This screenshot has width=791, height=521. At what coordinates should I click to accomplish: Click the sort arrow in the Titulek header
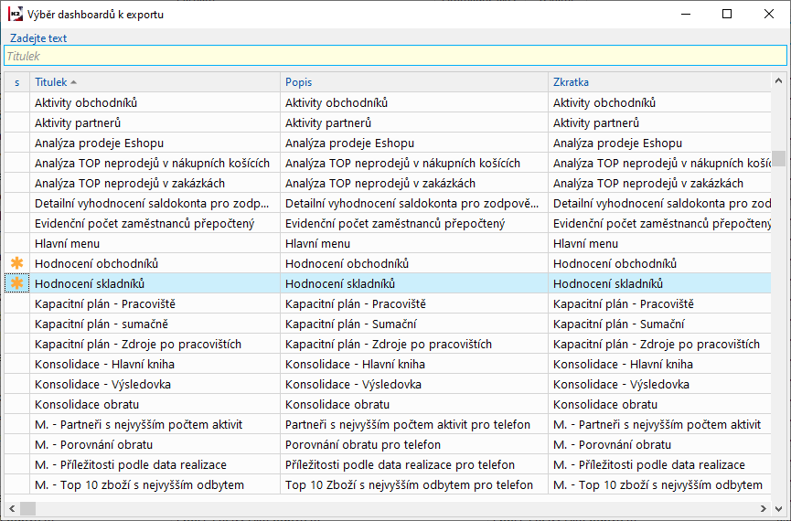pyautogui.click(x=73, y=82)
